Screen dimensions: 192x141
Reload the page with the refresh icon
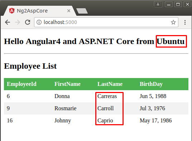(x=28, y=22)
